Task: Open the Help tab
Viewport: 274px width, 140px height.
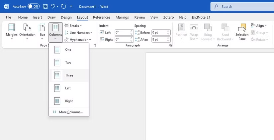Action: tap(183, 17)
